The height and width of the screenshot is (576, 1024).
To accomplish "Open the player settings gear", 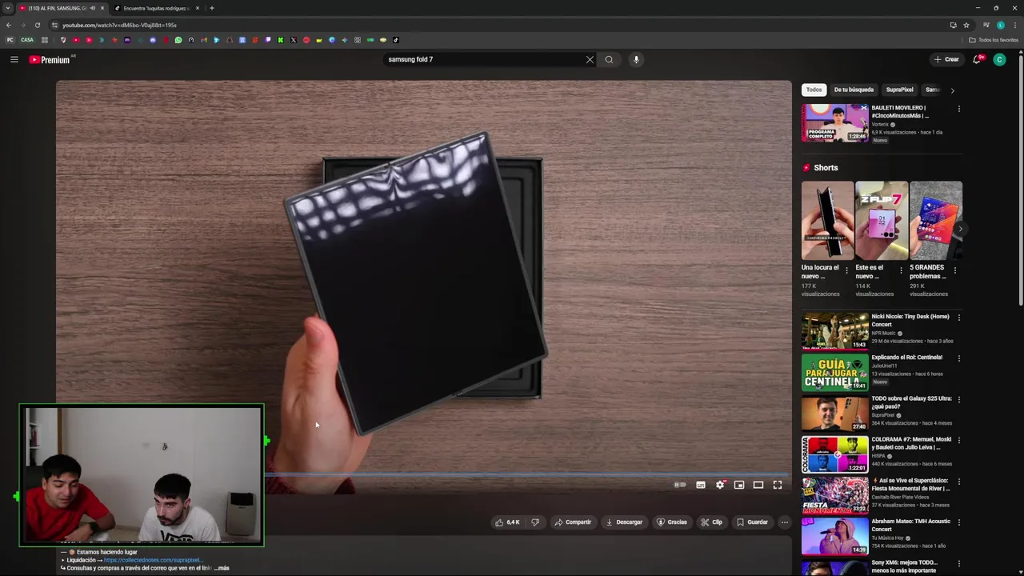I will tap(720, 485).
